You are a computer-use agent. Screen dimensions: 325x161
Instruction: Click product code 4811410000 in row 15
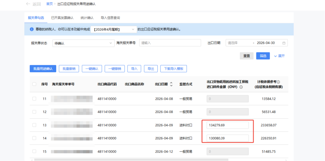point(107,151)
